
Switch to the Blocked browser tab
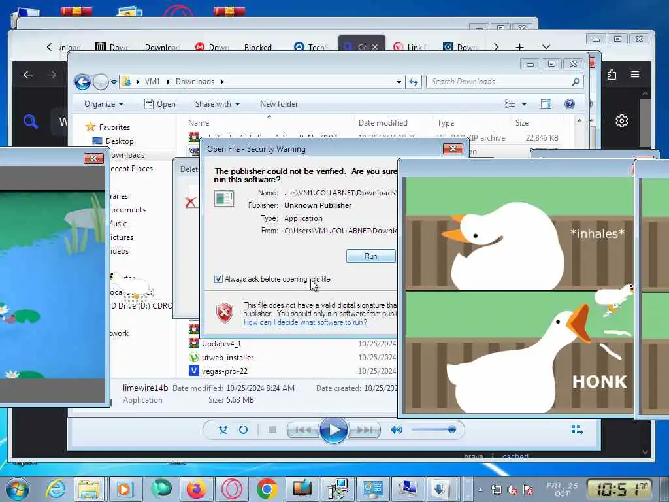pos(257,47)
